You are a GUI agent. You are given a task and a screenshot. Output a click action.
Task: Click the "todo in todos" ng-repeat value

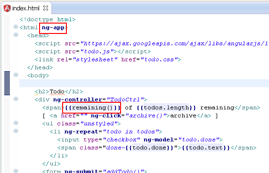[130, 132]
